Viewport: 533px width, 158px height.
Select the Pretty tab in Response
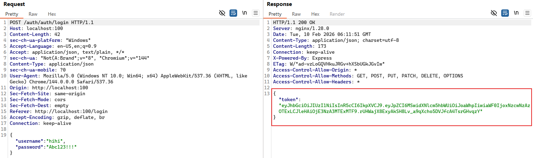(275, 14)
